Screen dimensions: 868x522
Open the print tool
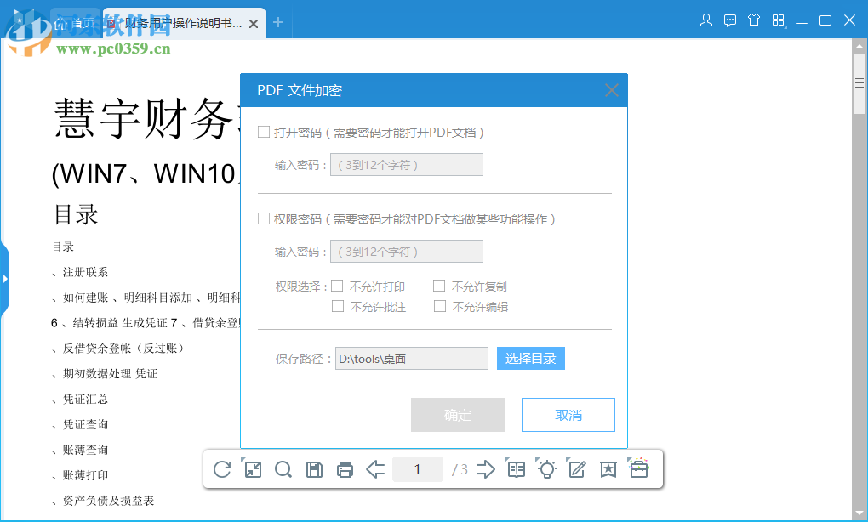(x=345, y=468)
